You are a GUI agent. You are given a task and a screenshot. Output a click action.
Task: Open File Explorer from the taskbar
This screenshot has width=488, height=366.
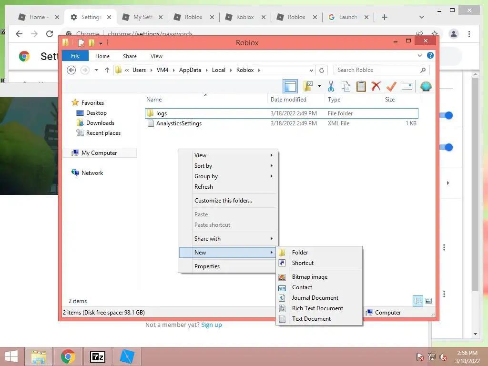pos(39,356)
